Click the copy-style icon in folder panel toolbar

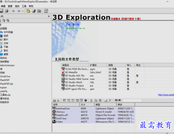pyautogui.click(x=4, y=20)
